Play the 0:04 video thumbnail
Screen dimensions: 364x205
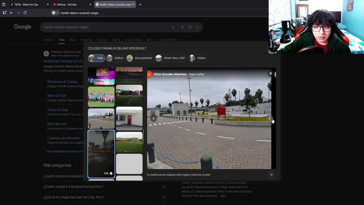(x=101, y=154)
